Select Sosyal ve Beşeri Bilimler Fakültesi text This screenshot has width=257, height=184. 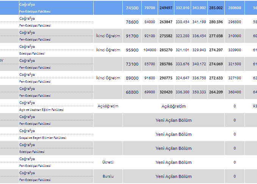tap(42, 138)
